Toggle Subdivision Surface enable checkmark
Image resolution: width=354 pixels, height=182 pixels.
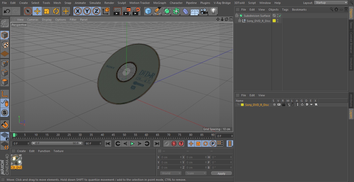tap(280, 16)
